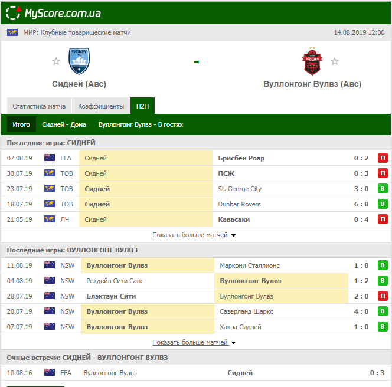Select the Сидней - Дома filter

click(64, 124)
